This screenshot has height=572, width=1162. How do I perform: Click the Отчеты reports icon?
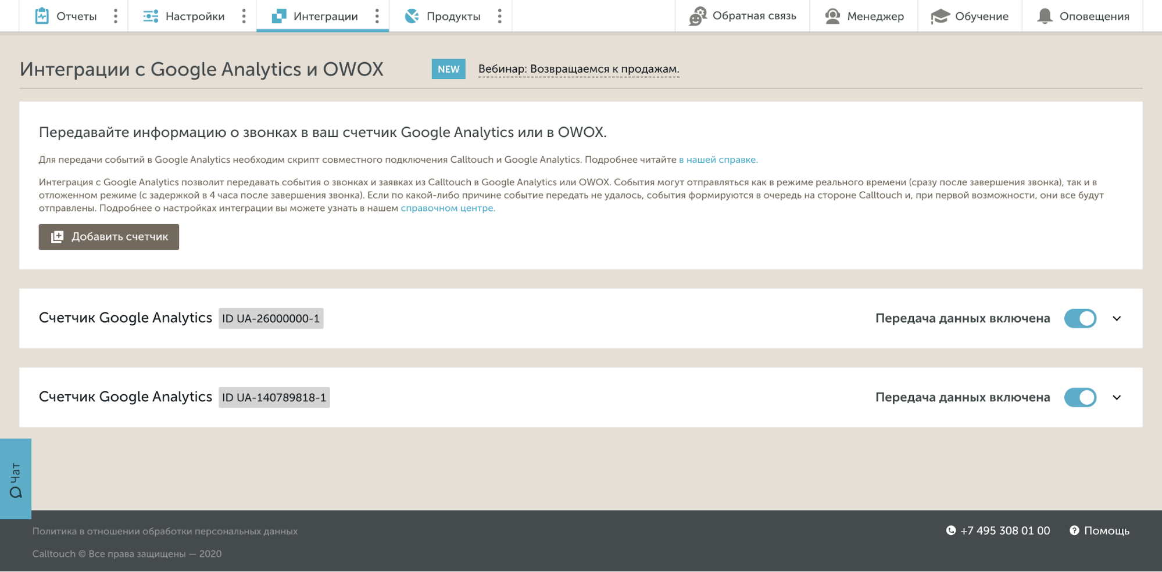click(x=42, y=16)
